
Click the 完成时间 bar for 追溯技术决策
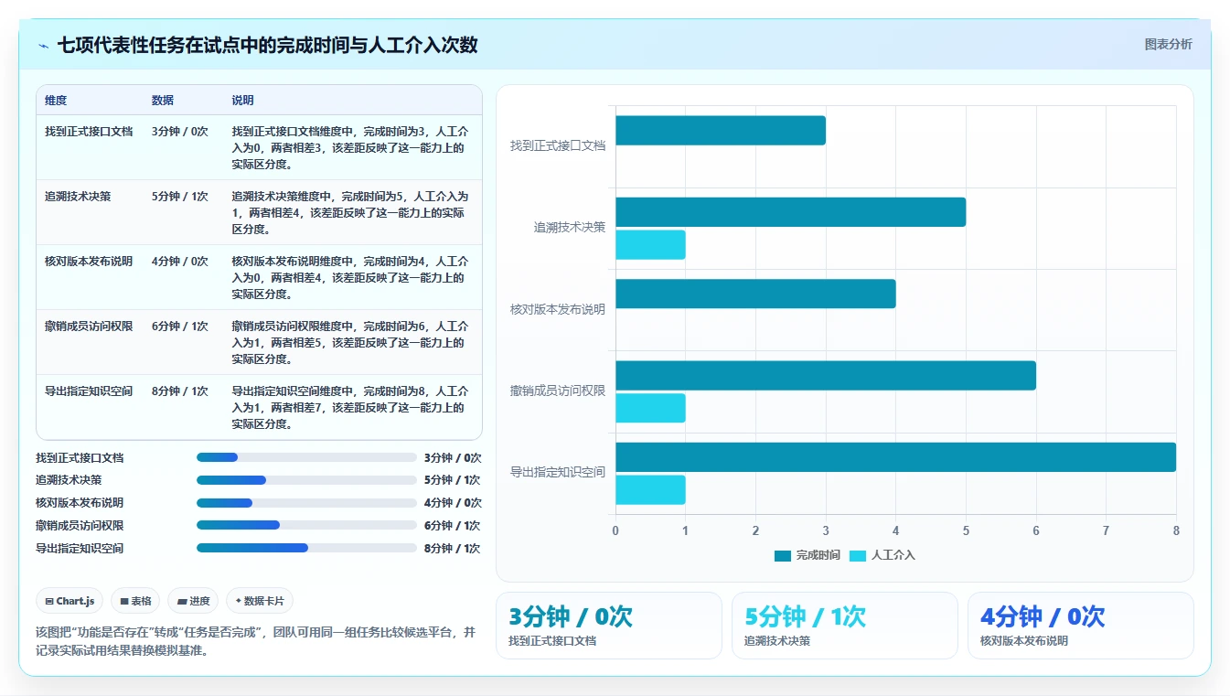(x=790, y=212)
